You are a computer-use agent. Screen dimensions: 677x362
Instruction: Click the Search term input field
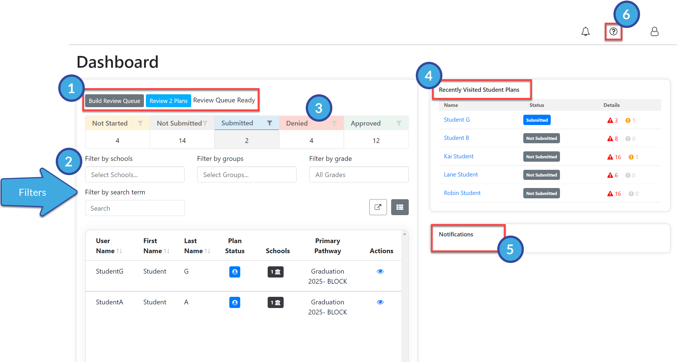[135, 208]
